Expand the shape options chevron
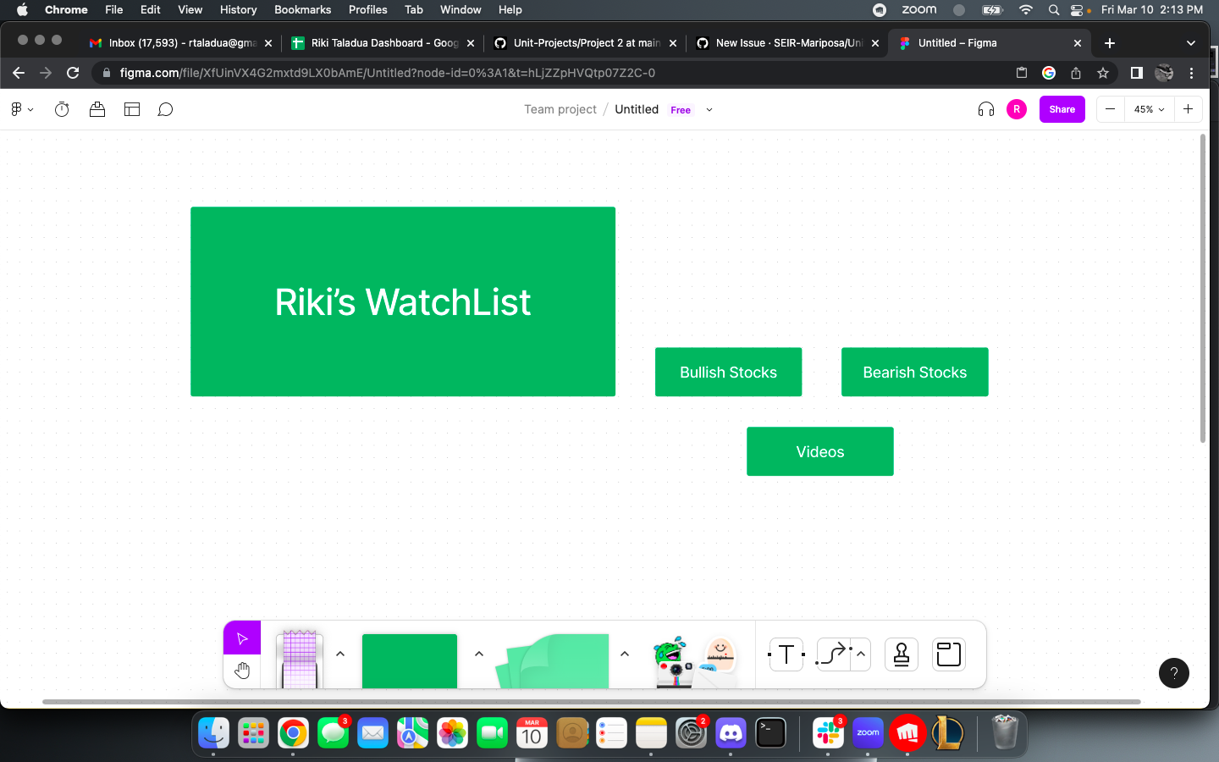Viewport: 1219px width, 762px height. [479, 654]
